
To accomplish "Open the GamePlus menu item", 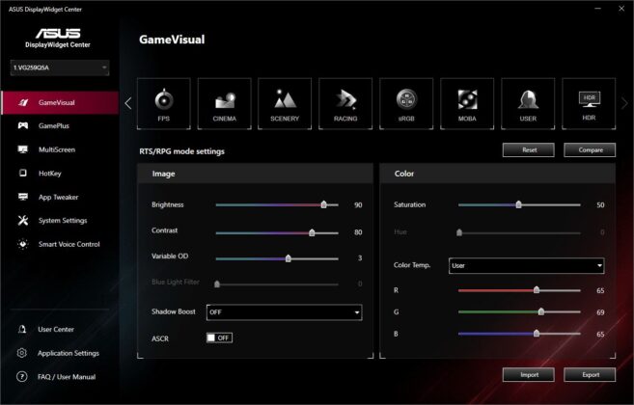I will (60, 125).
